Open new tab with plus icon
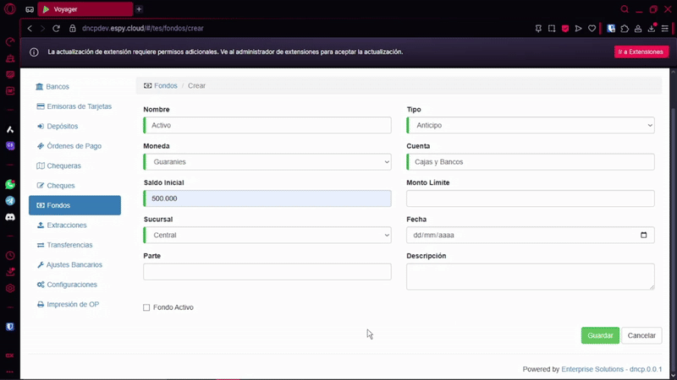The height and width of the screenshot is (380, 677). [x=139, y=9]
